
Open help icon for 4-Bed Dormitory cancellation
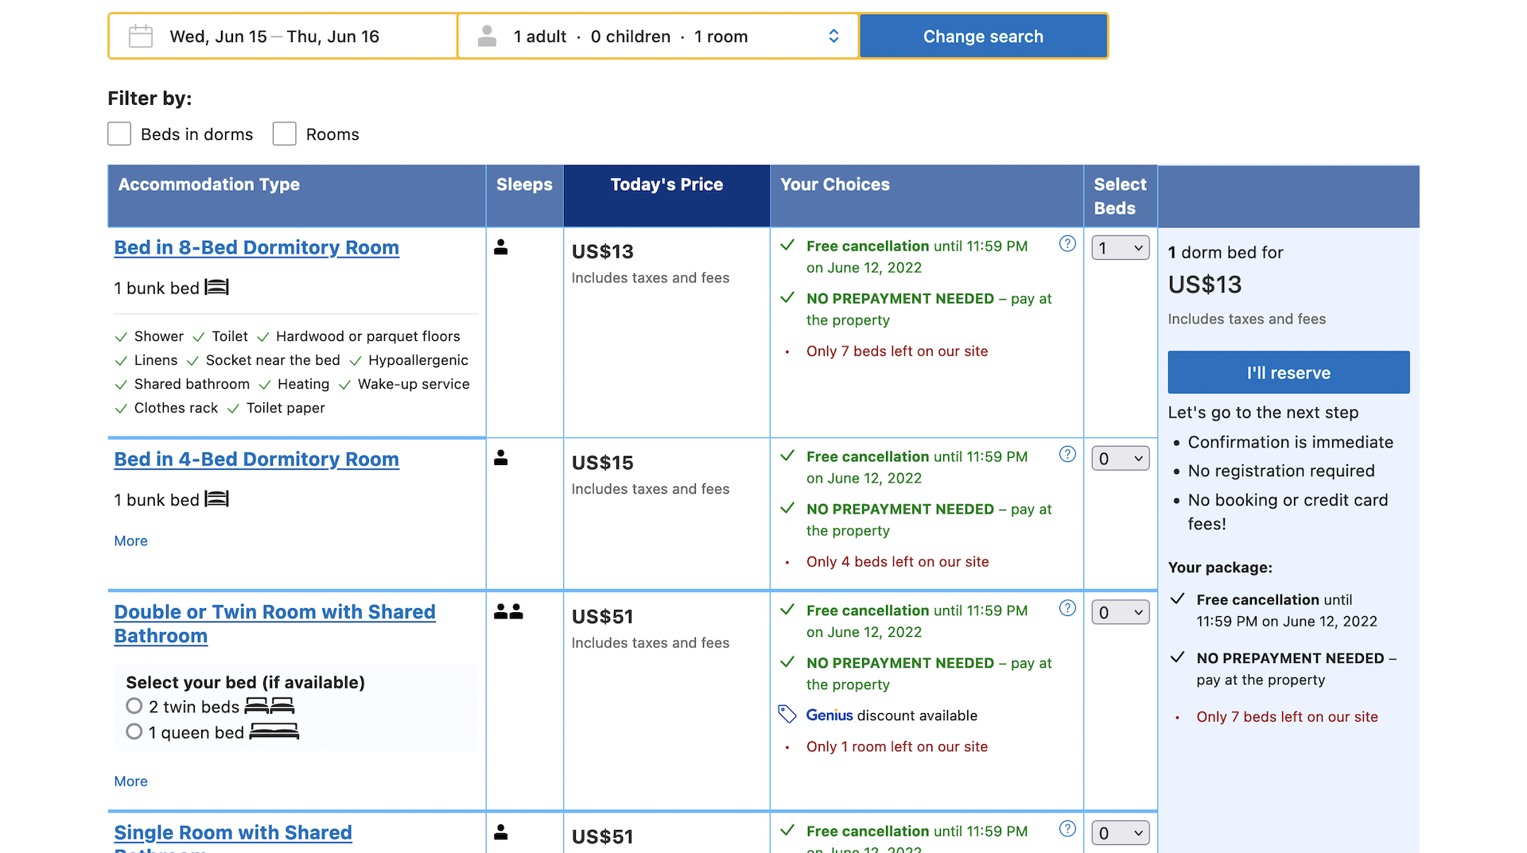point(1067,455)
